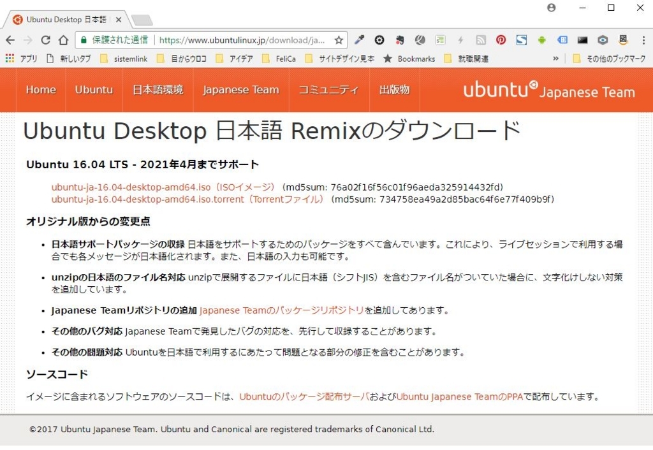Screen dimensions: 653x450
Task: Activate the eyedropper color picker extension
Action: [x=359, y=40]
